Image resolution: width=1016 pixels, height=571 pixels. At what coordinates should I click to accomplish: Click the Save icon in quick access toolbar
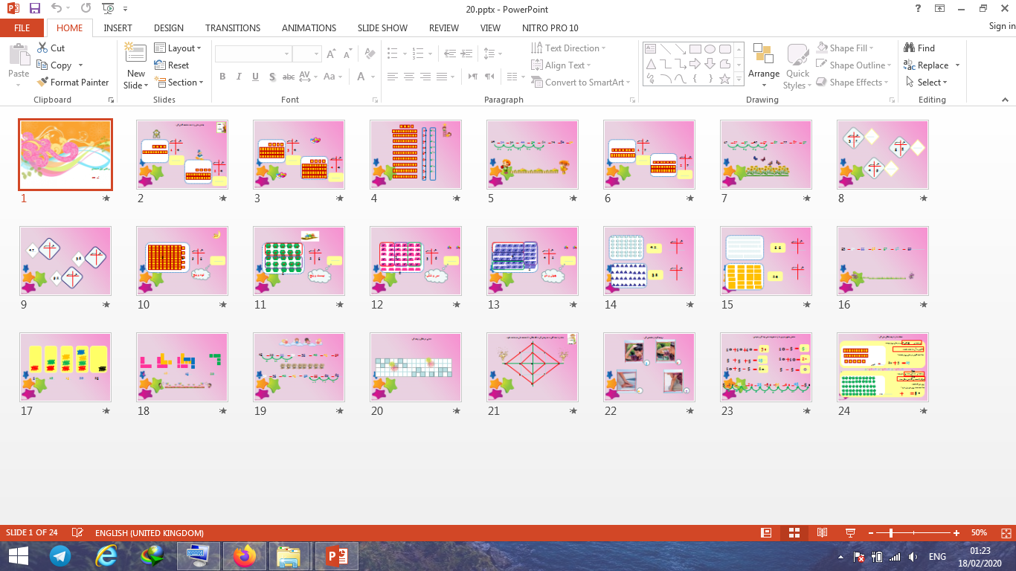(34, 8)
